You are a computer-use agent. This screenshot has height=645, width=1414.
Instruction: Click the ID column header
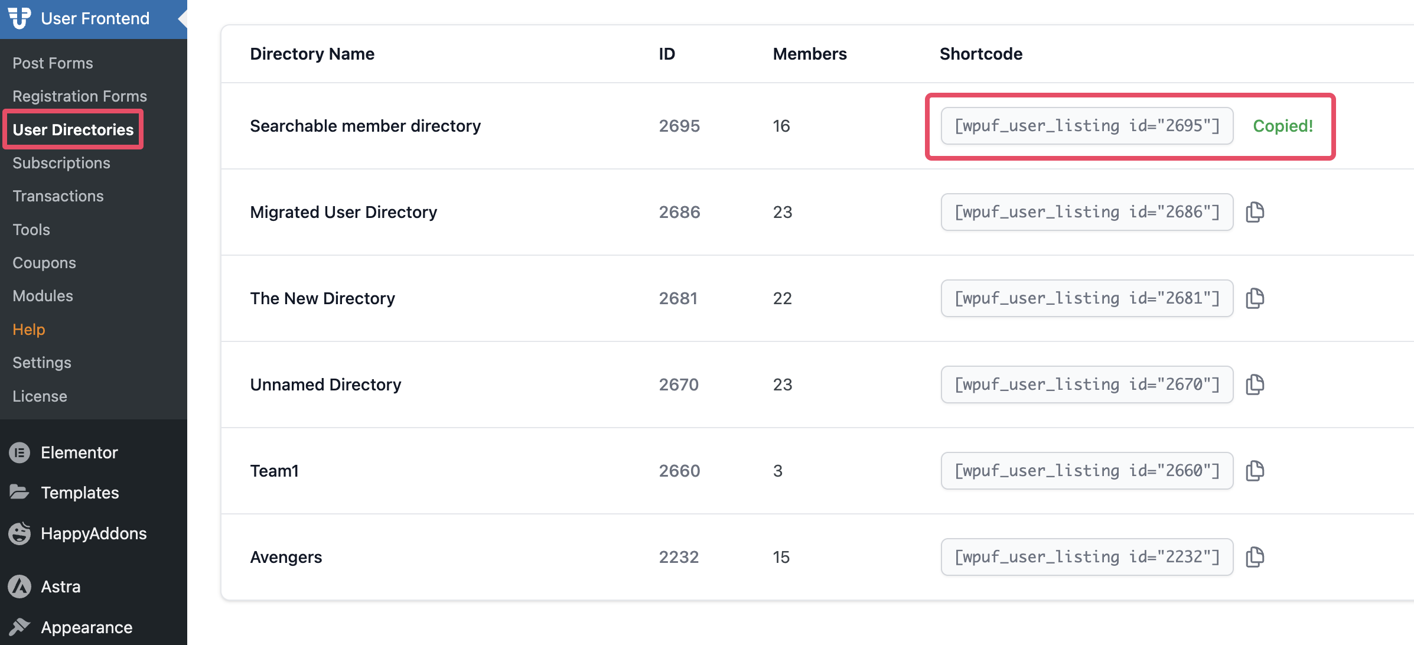(667, 54)
